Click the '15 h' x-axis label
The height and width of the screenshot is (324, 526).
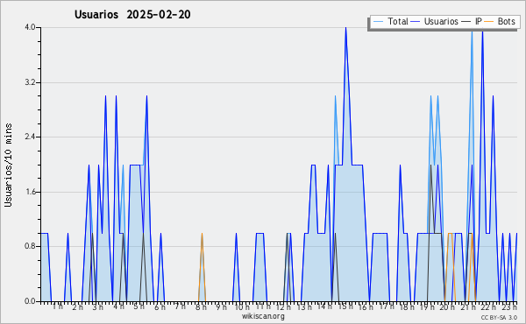click(x=345, y=306)
